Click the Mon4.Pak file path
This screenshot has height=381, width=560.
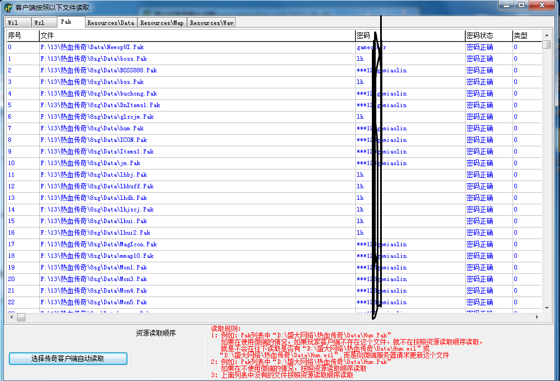(x=94, y=291)
